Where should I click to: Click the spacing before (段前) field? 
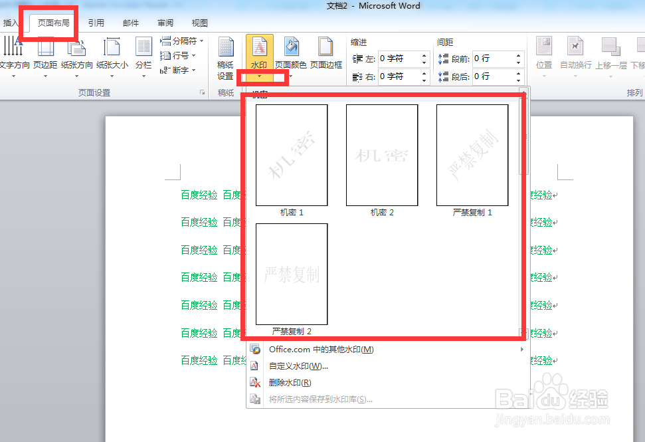493,59
